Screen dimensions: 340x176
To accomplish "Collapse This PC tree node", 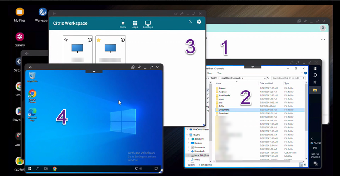I will pos(187,135).
